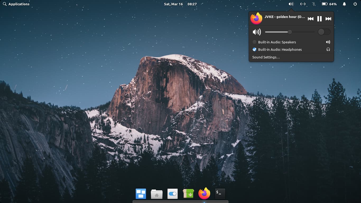Screen dimensions: 361x203
Task: Open Files from the dock
Action: click(x=157, y=194)
